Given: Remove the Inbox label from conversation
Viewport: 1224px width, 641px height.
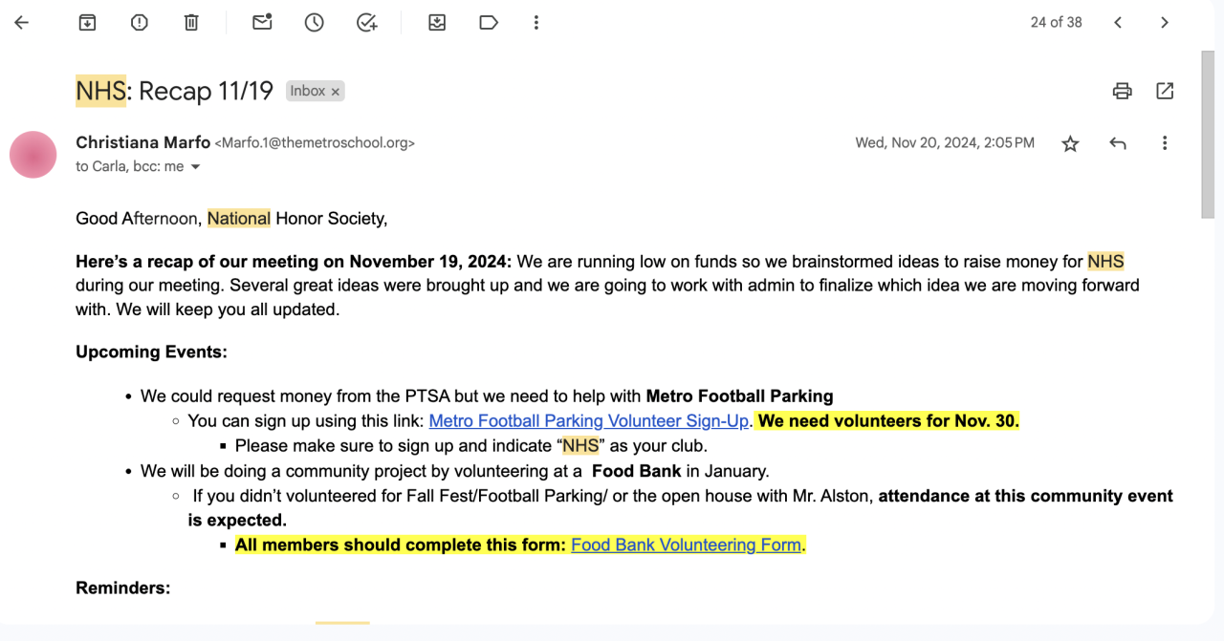Looking at the screenshot, I should click(336, 92).
